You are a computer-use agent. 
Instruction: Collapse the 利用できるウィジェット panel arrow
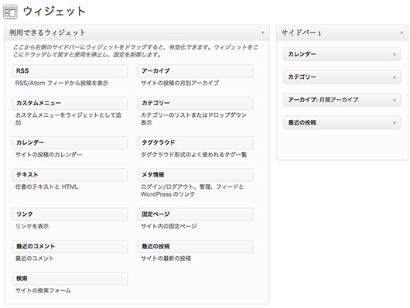pyautogui.click(x=263, y=33)
